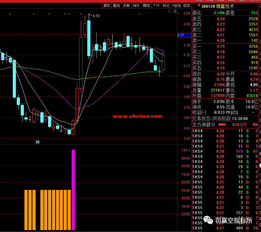
Task: Toggle the side panel layout icon
Action: click(175, 11)
